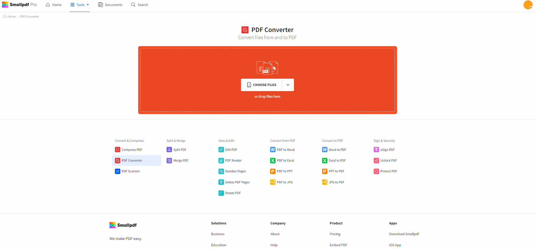Click the Unlock PDF icon

point(376,160)
